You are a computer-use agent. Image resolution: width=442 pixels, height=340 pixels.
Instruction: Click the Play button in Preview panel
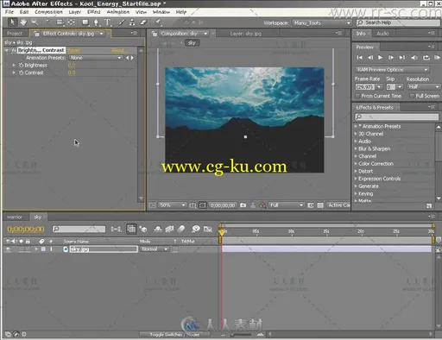point(380,58)
